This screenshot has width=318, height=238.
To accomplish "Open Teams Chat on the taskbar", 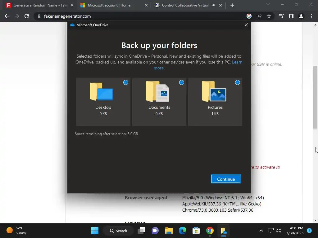I will 155,231.
